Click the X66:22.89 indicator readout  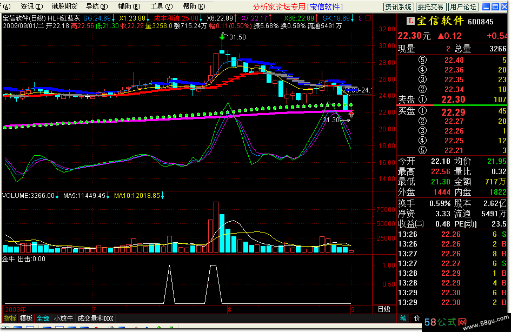(x=299, y=18)
